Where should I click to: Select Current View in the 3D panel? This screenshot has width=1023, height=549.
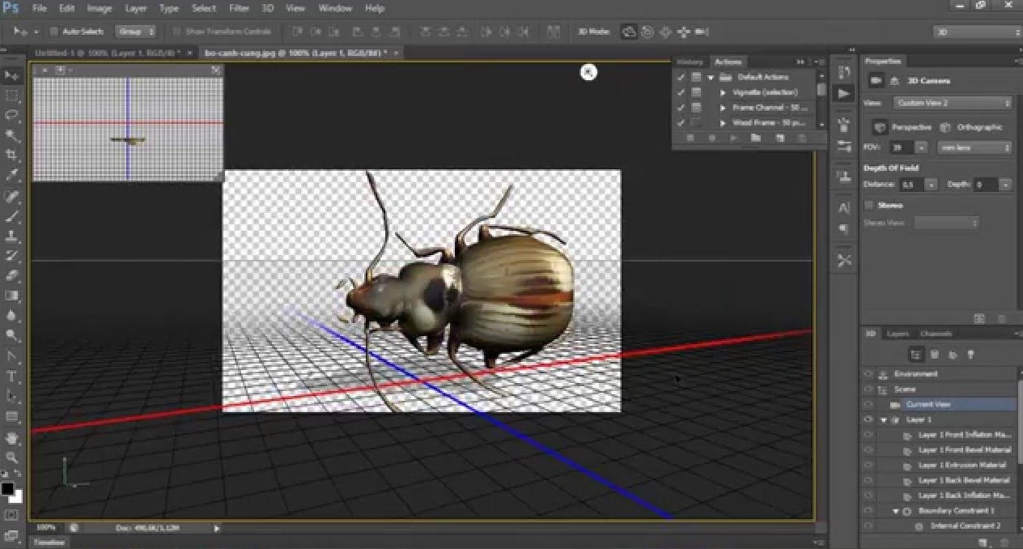927,404
